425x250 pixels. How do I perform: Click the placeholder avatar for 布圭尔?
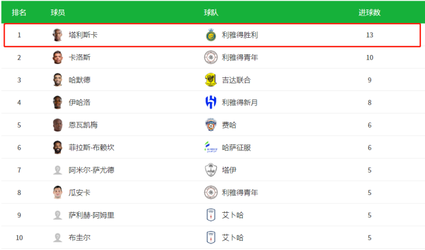(x=57, y=238)
